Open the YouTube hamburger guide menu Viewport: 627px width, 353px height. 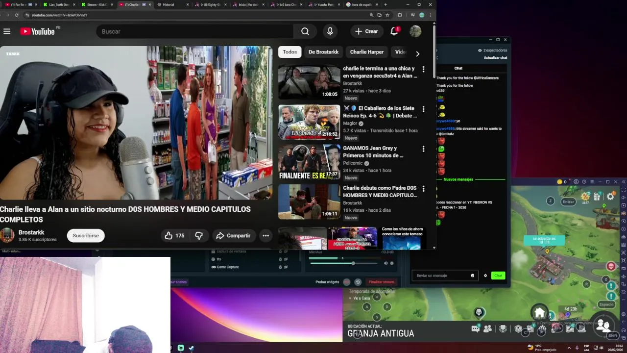click(x=7, y=31)
